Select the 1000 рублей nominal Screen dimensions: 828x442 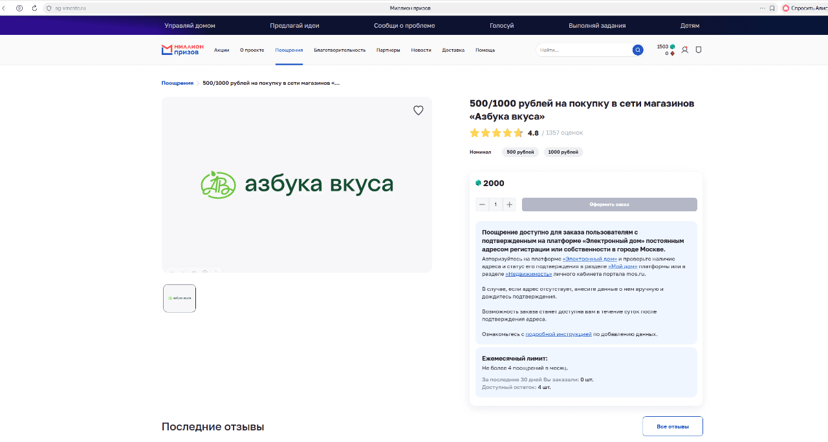563,152
